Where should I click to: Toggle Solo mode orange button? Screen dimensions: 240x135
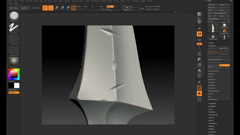(x=199, y=93)
